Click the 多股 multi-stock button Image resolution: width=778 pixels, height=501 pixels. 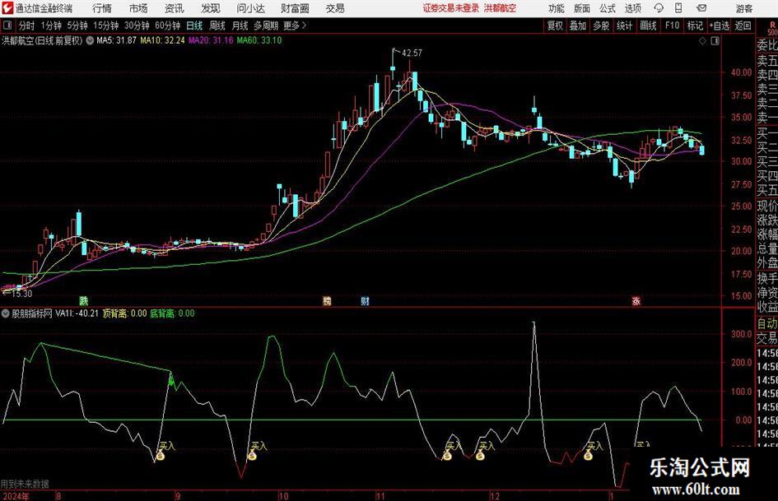tap(601, 26)
